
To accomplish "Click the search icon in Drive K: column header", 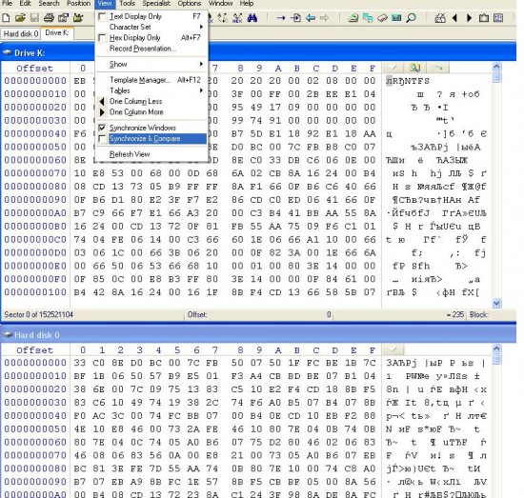I will tap(415, 68).
